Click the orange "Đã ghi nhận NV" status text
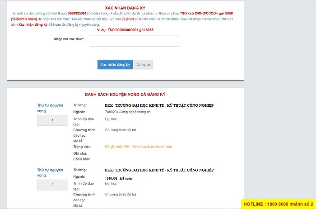Screen dimensions: 316x209 tap(138, 147)
